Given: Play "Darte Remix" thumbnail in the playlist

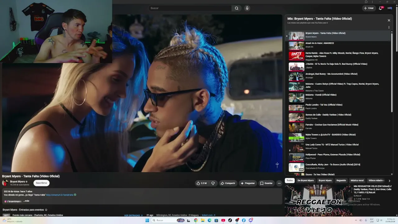Looking at the screenshot, I should 296,56.
